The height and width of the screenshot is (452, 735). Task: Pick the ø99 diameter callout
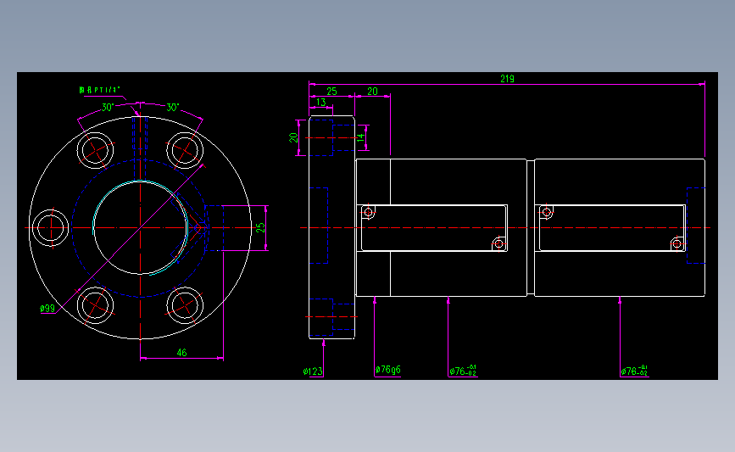point(47,309)
